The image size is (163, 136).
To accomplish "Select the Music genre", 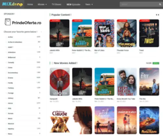I will (10, 119).
